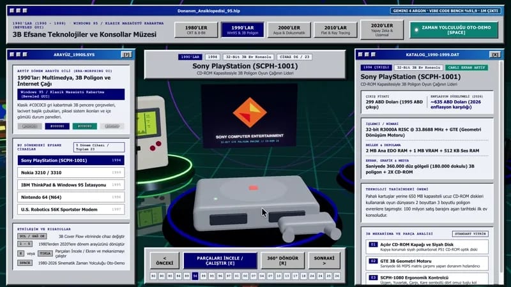Click the 5 Dönem Cihazı / Toplam 23 box

99,147
